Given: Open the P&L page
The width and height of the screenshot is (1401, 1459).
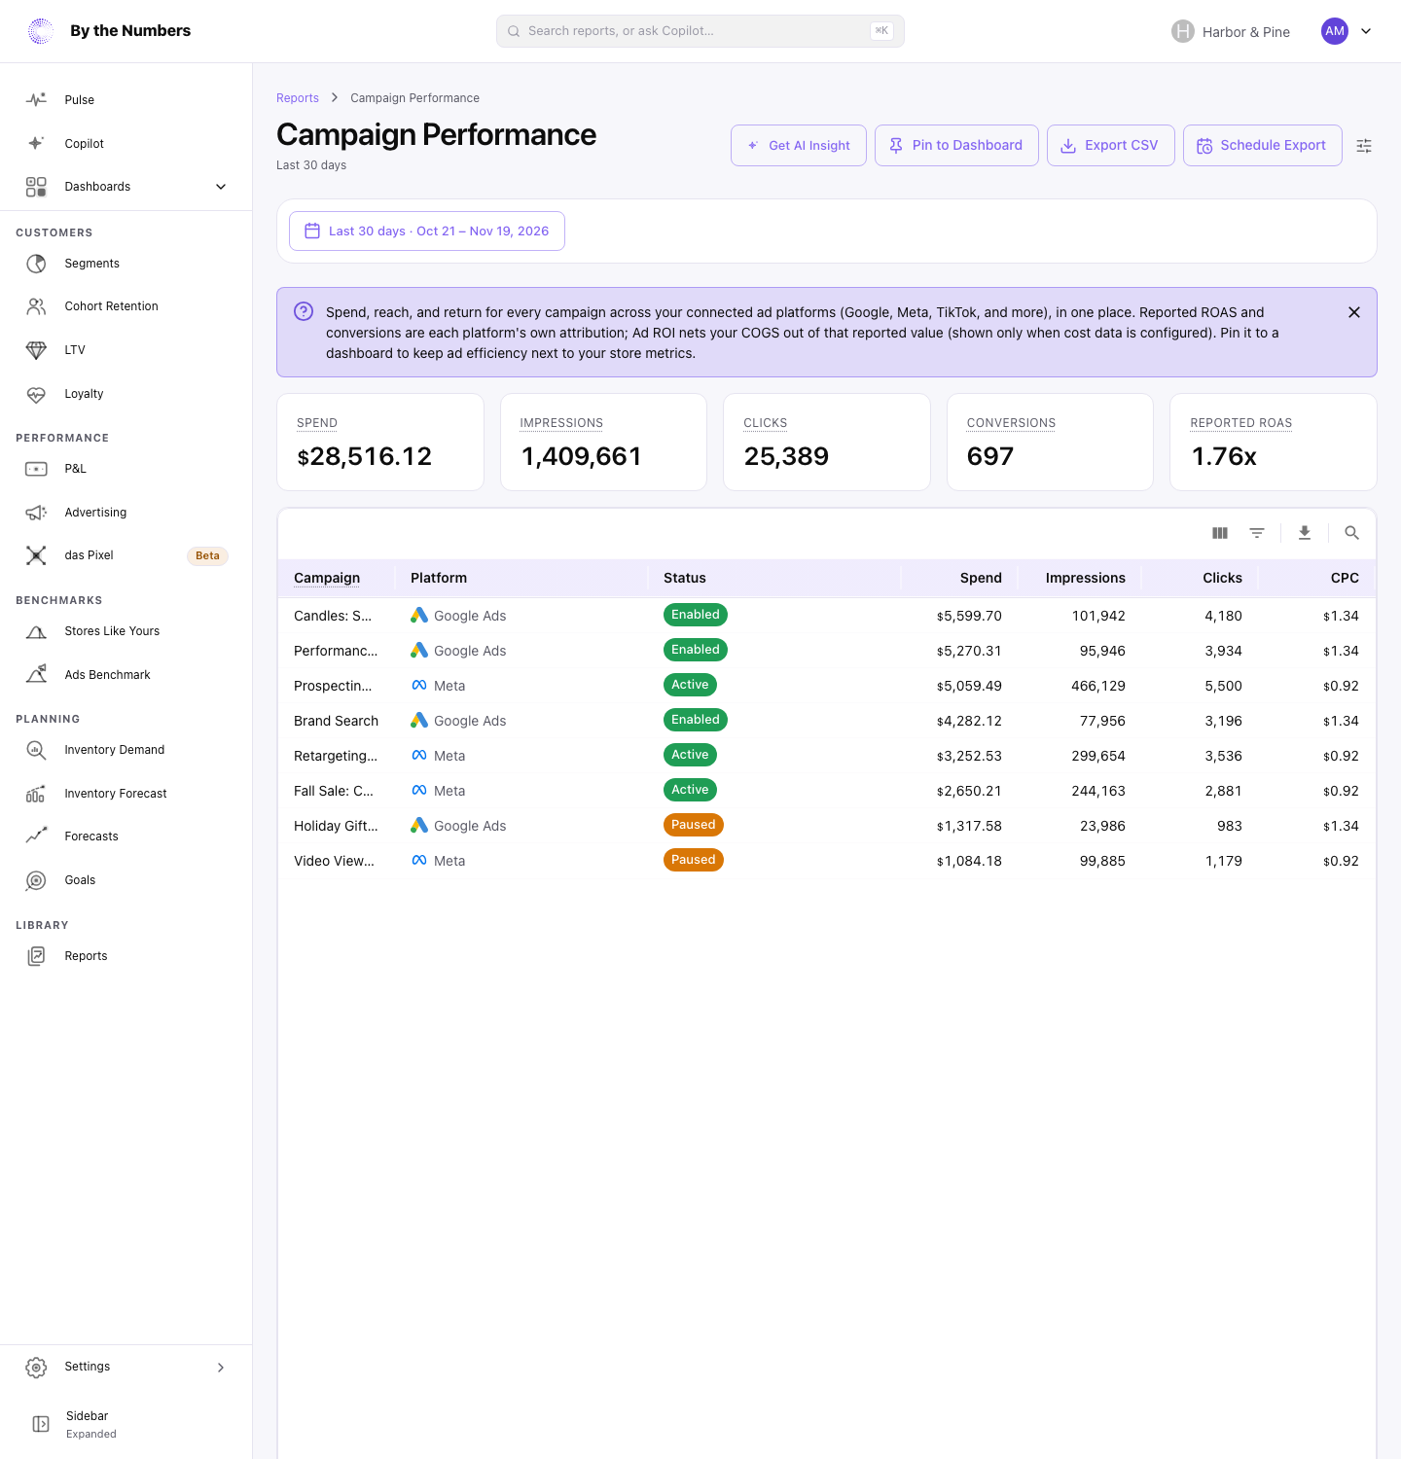Looking at the screenshot, I should coord(126,469).
